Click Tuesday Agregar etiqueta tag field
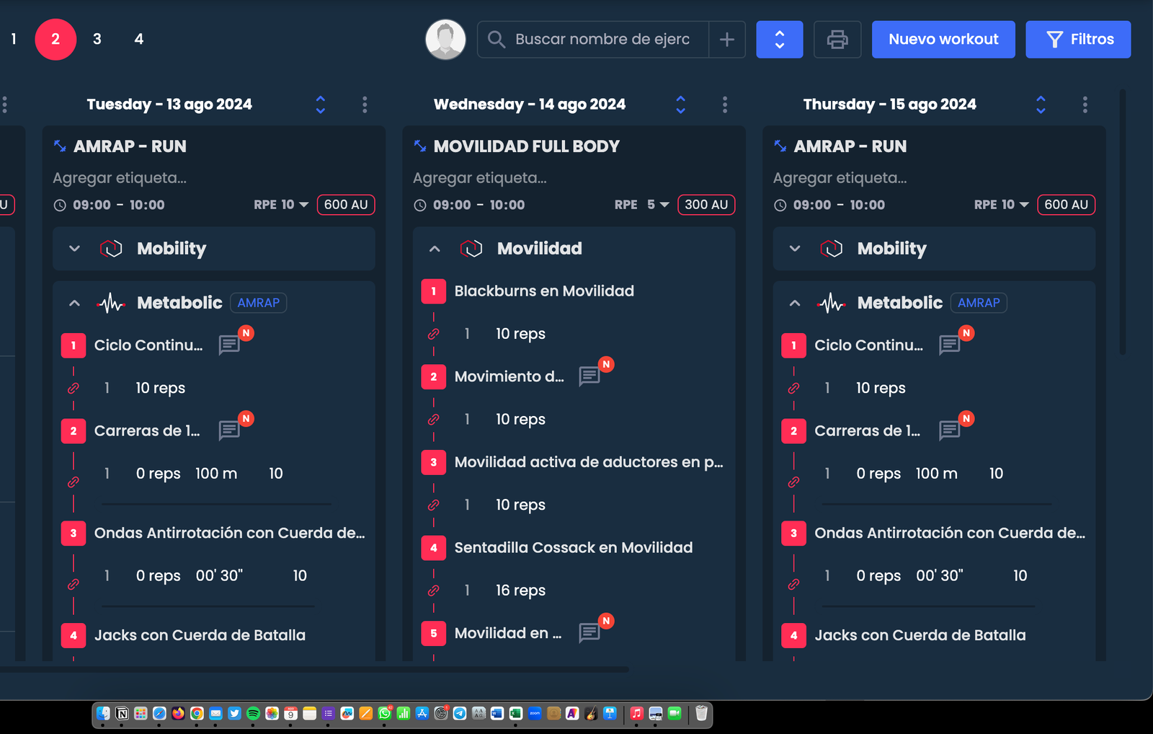Image resolution: width=1153 pixels, height=734 pixels. [x=120, y=177]
